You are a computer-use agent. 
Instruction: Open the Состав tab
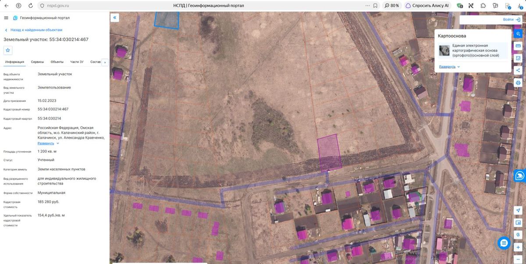[x=95, y=62]
